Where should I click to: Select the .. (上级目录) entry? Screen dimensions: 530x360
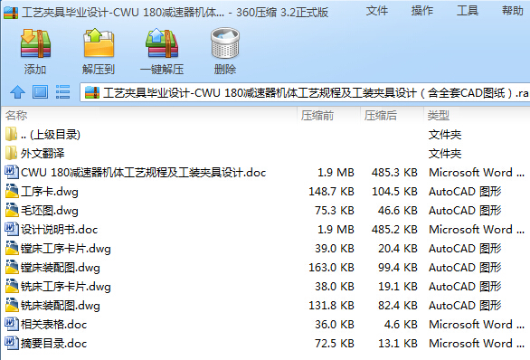[51, 135]
